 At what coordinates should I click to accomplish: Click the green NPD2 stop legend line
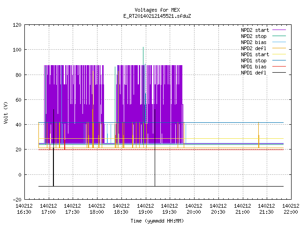[279, 36]
